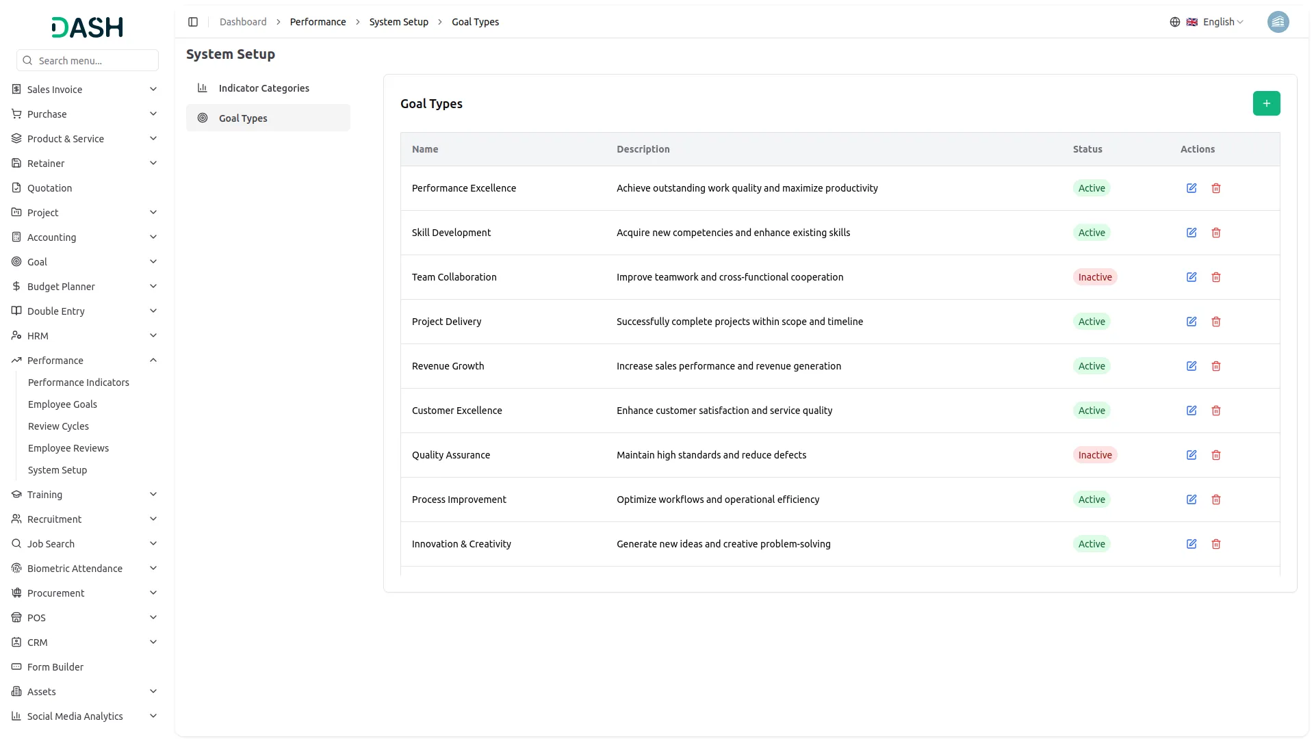Toggle the sidebar collapse icon
This screenshot has width=1314, height=739.
tap(193, 22)
